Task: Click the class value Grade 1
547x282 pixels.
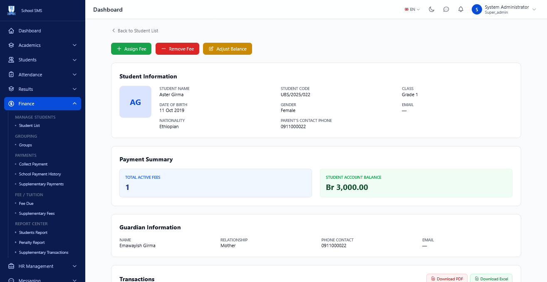Action: click(x=410, y=95)
